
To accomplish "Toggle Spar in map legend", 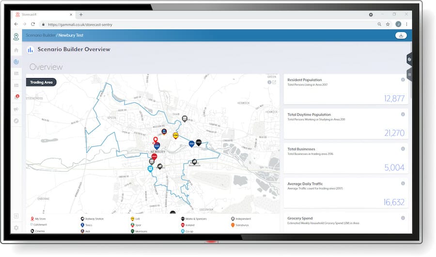I will pos(136,225).
